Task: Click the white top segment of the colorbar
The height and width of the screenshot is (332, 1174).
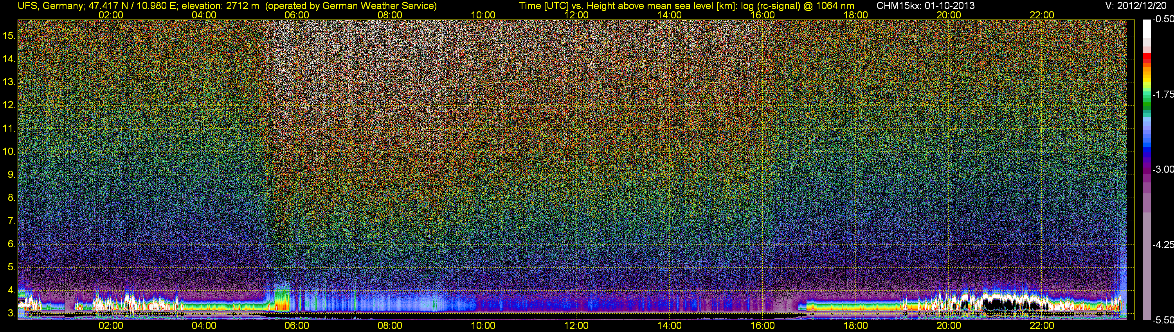Action: pos(1146,30)
